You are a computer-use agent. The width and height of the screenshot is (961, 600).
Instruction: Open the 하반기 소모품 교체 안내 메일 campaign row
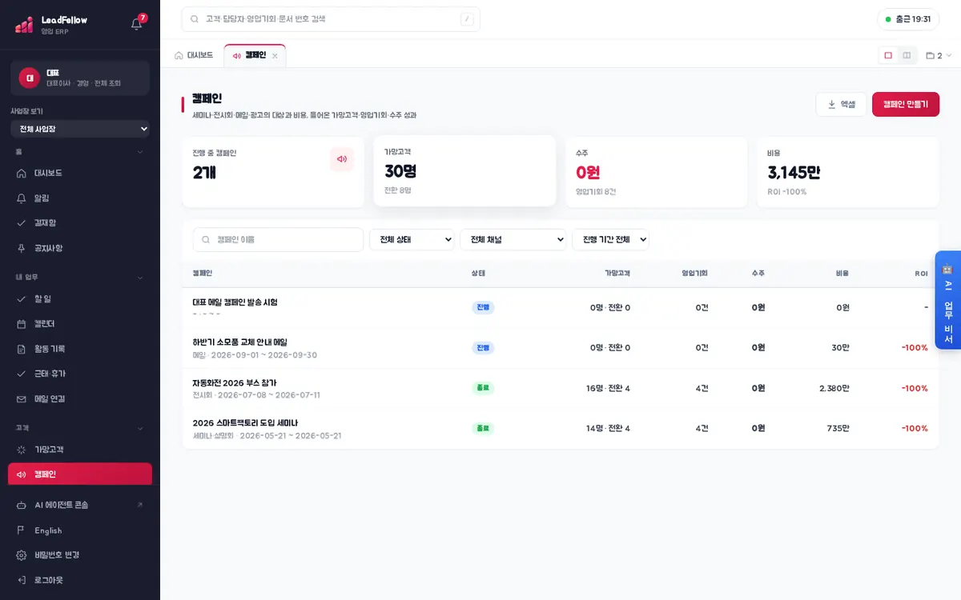coord(561,348)
